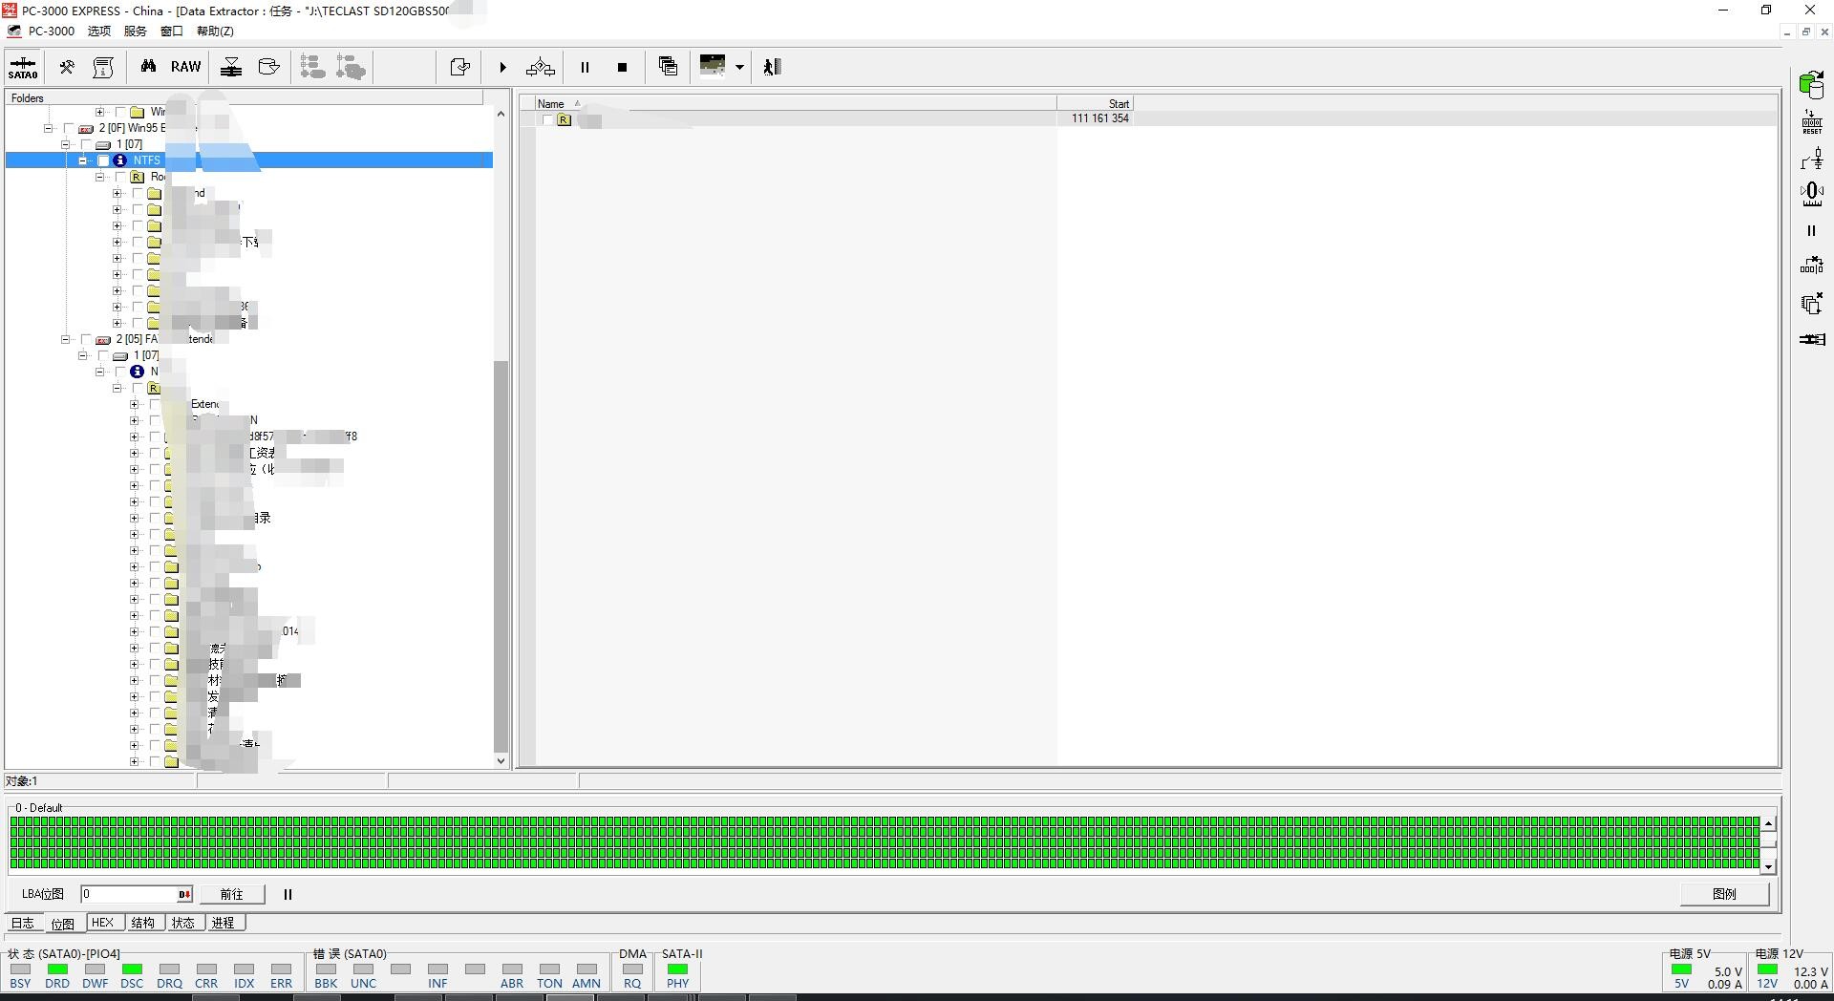Tick the checkbox of the Extend folder row

(x=155, y=404)
